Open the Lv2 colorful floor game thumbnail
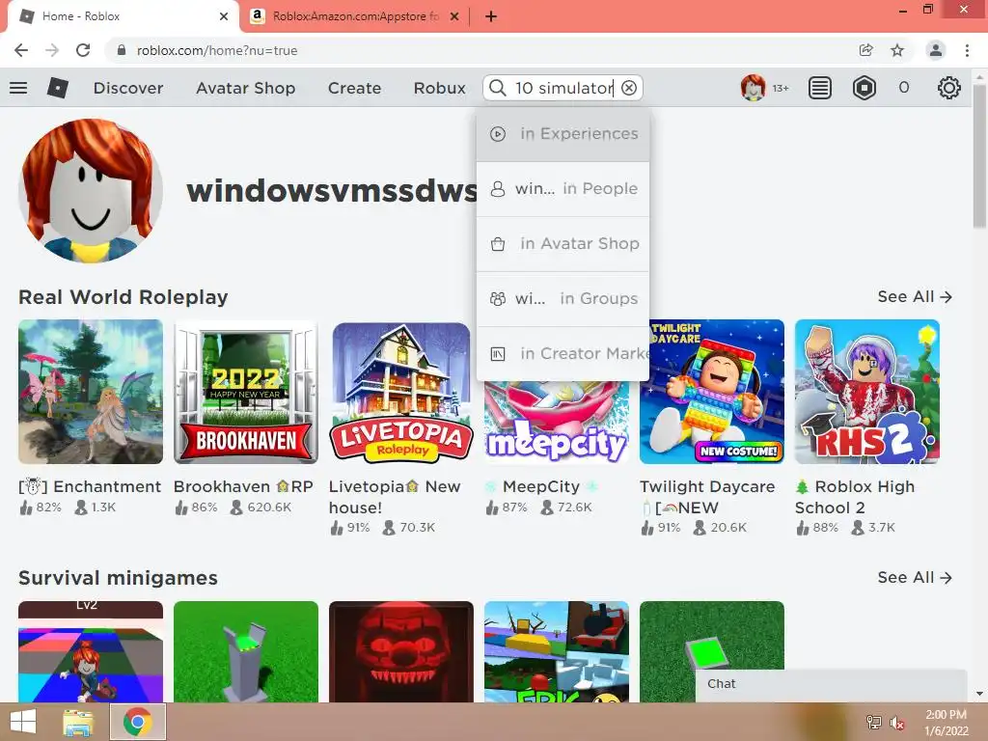The width and height of the screenshot is (988, 741). click(x=91, y=651)
